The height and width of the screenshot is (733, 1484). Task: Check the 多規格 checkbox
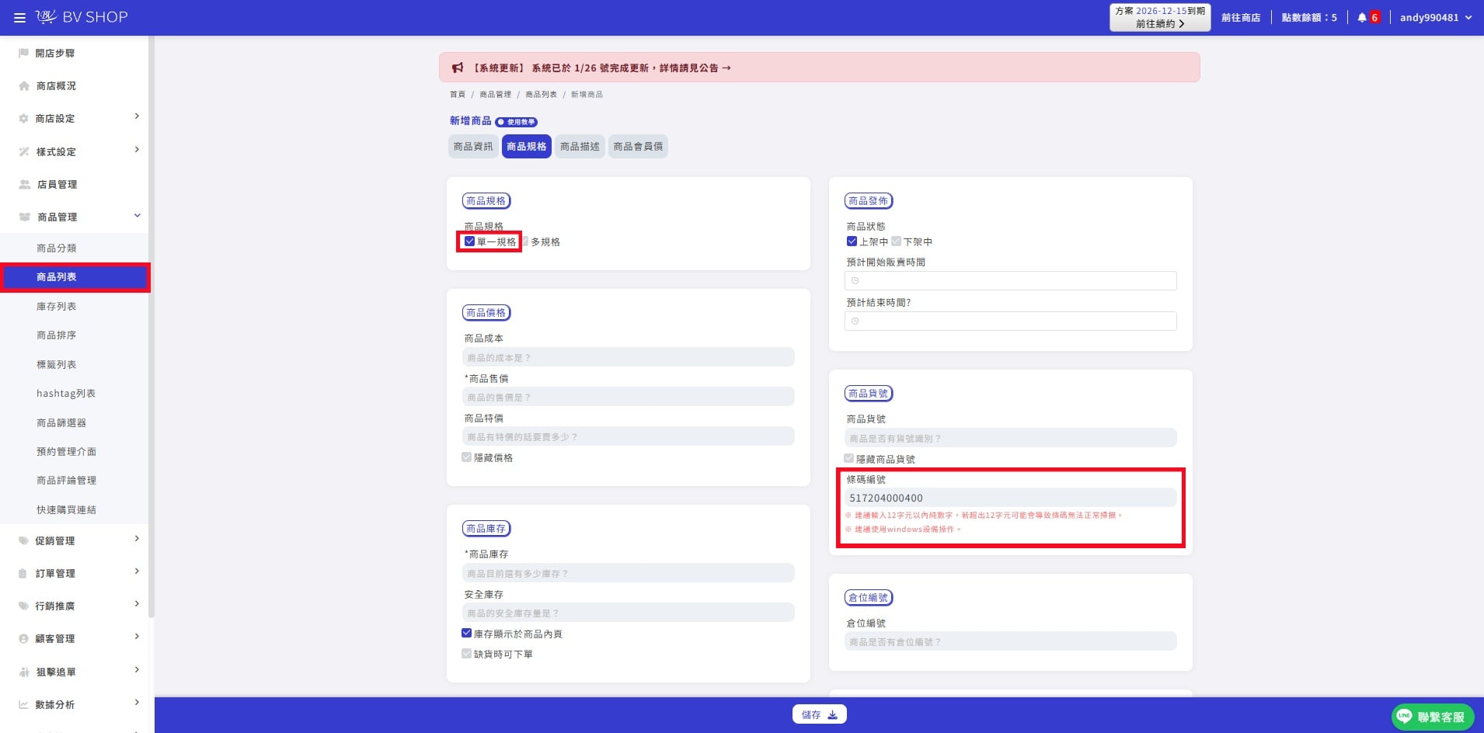point(525,241)
